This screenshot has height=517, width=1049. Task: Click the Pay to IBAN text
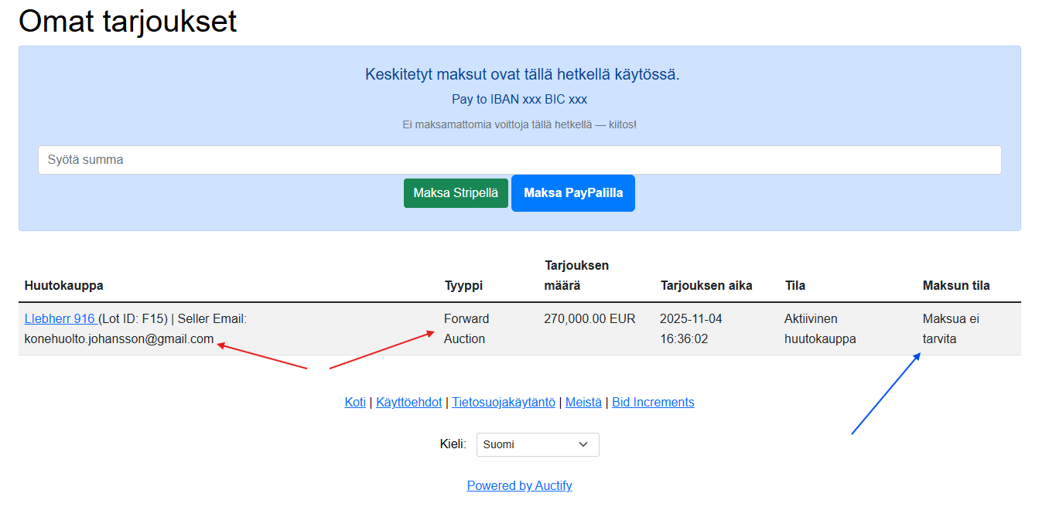coord(519,100)
